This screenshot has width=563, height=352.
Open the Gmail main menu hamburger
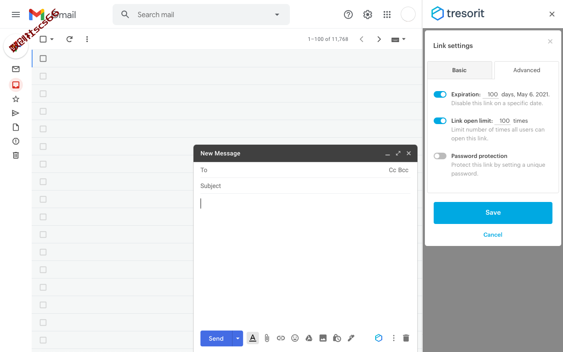(16, 15)
